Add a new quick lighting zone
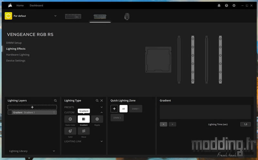 click(x=114, y=109)
